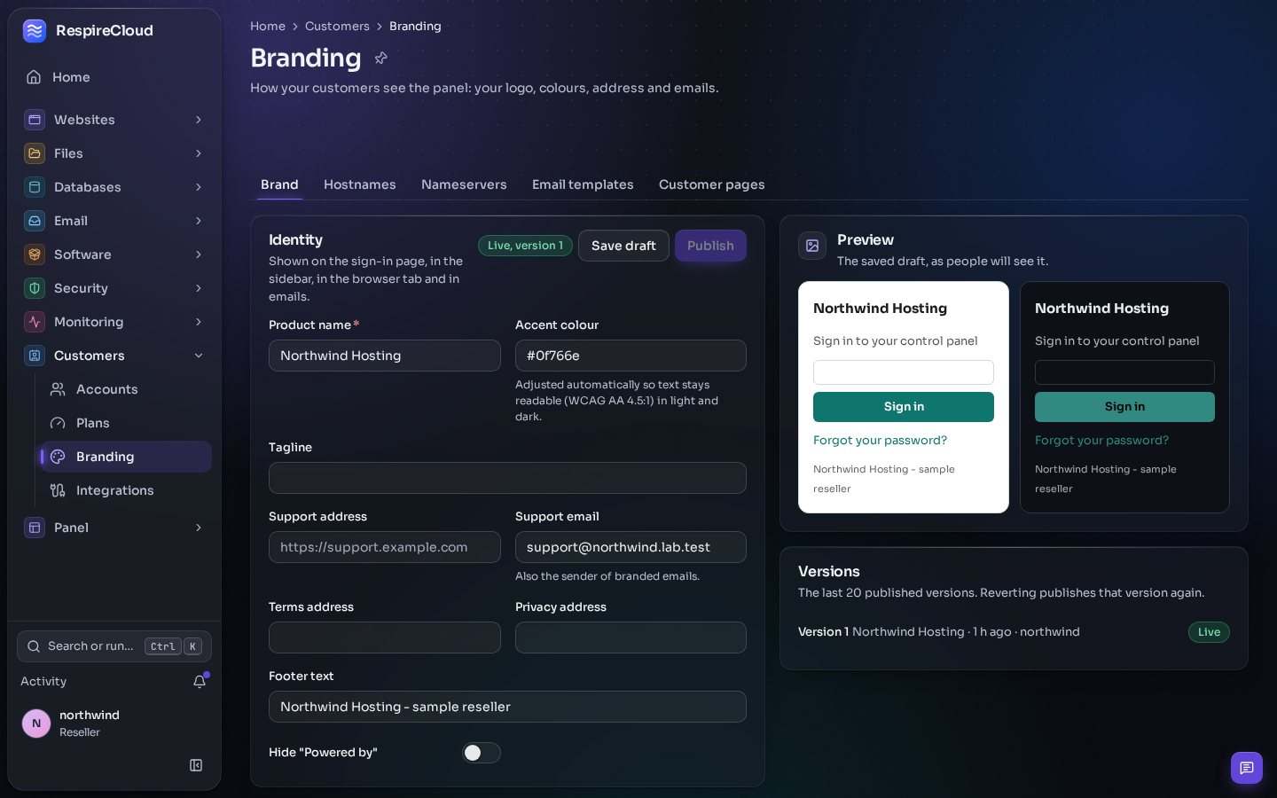Click the Preview image icon

[x=812, y=246]
